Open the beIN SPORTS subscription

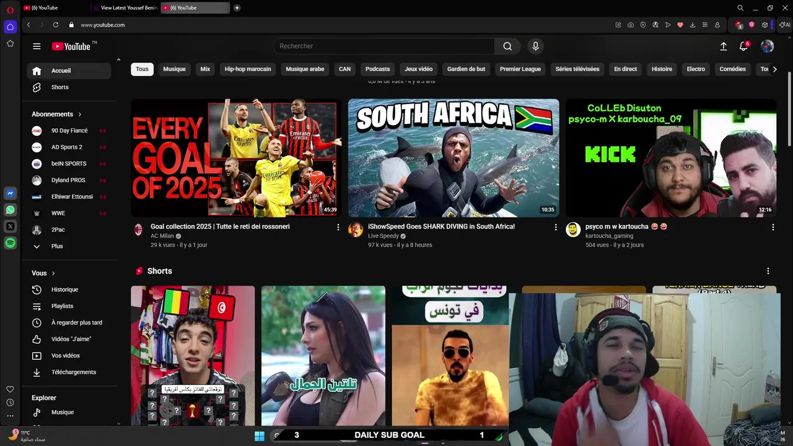(69, 164)
